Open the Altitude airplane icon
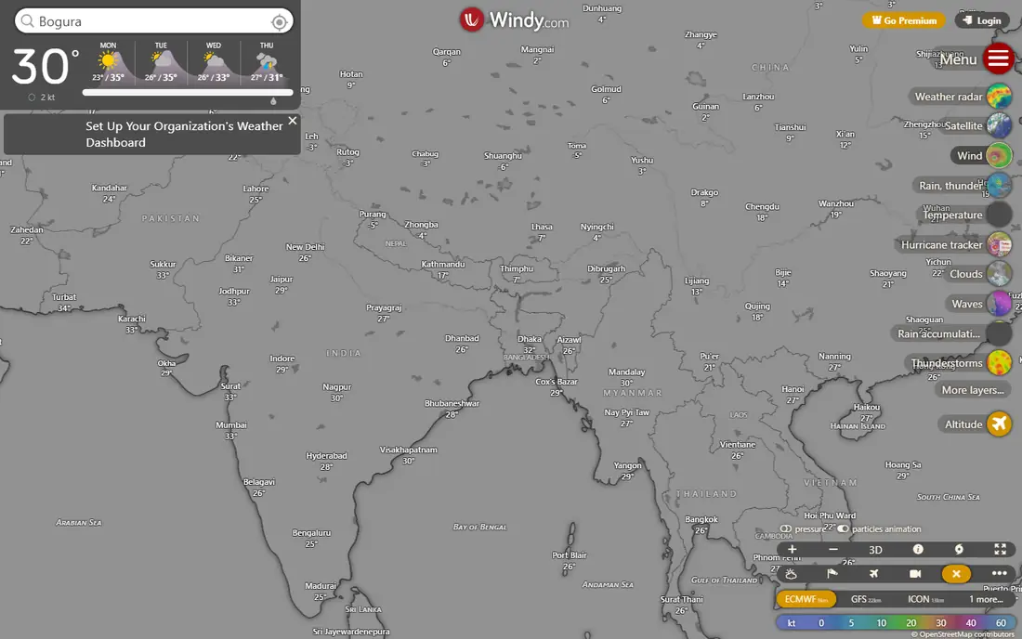Image resolution: width=1022 pixels, height=639 pixels. click(x=999, y=424)
